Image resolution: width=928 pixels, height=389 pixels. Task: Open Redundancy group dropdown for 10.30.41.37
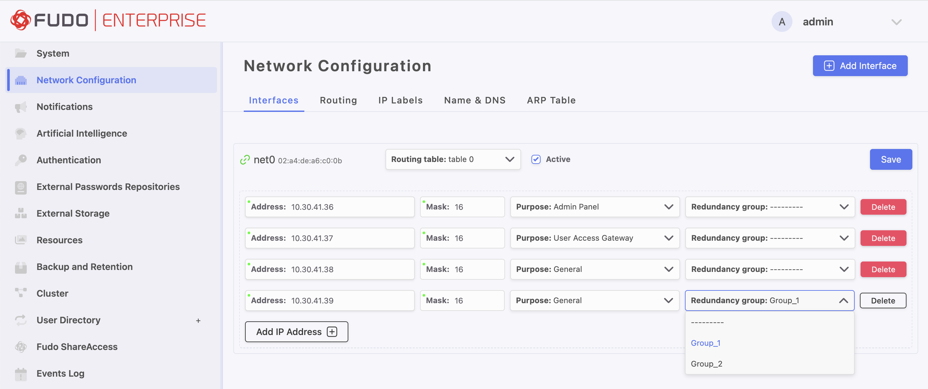point(770,238)
